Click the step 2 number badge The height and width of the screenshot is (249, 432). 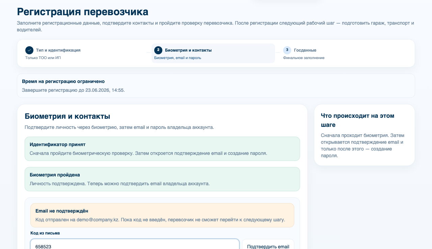(x=158, y=50)
